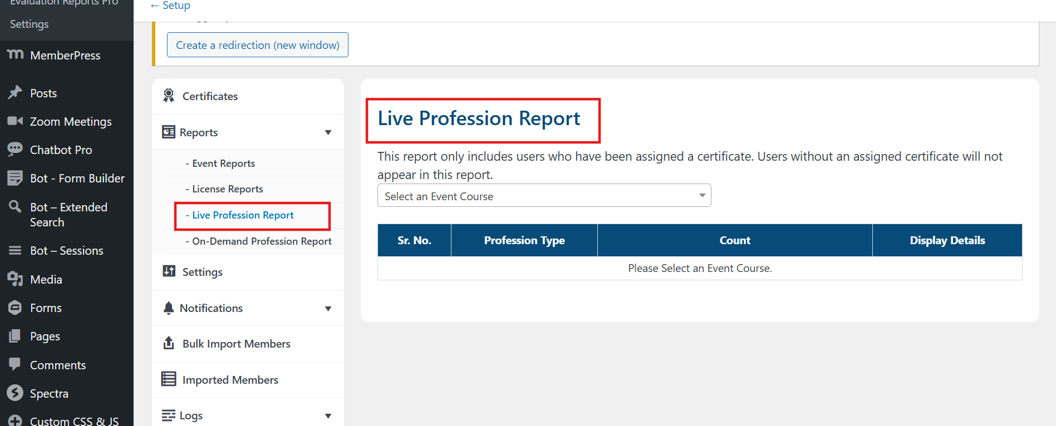
Task: Click Create a redirection (new window) button
Action: [258, 45]
